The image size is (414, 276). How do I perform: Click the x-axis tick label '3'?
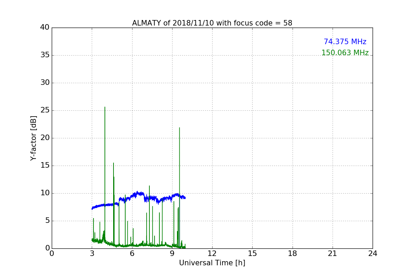[x=92, y=254]
